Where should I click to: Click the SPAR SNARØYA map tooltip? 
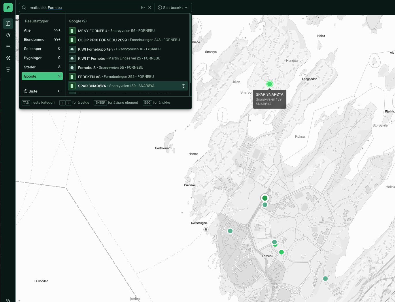tap(270, 99)
